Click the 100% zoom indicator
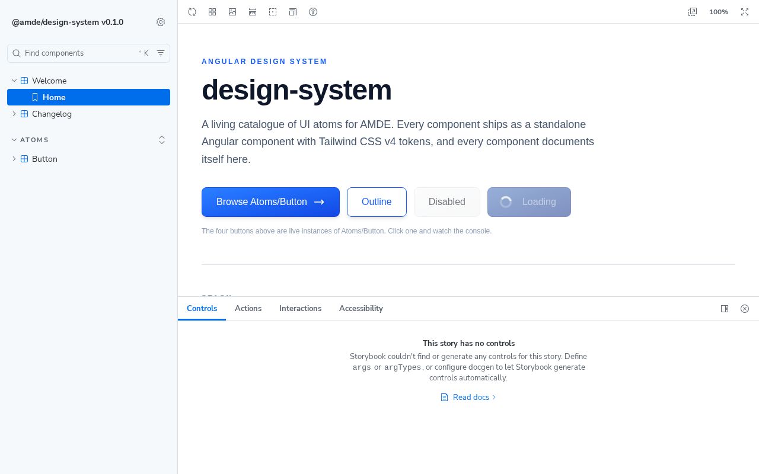The height and width of the screenshot is (474, 759). (x=719, y=12)
